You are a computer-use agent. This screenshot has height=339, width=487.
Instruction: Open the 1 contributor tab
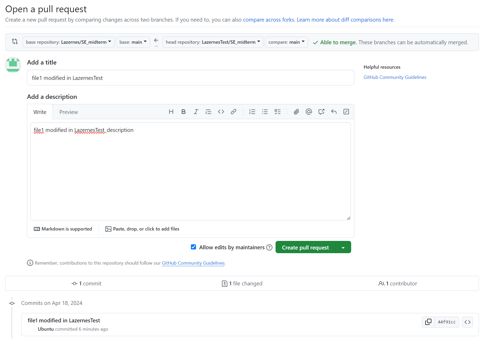click(398, 284)
